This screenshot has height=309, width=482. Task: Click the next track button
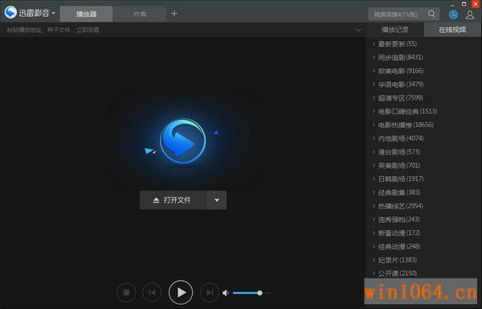point(210,292)
